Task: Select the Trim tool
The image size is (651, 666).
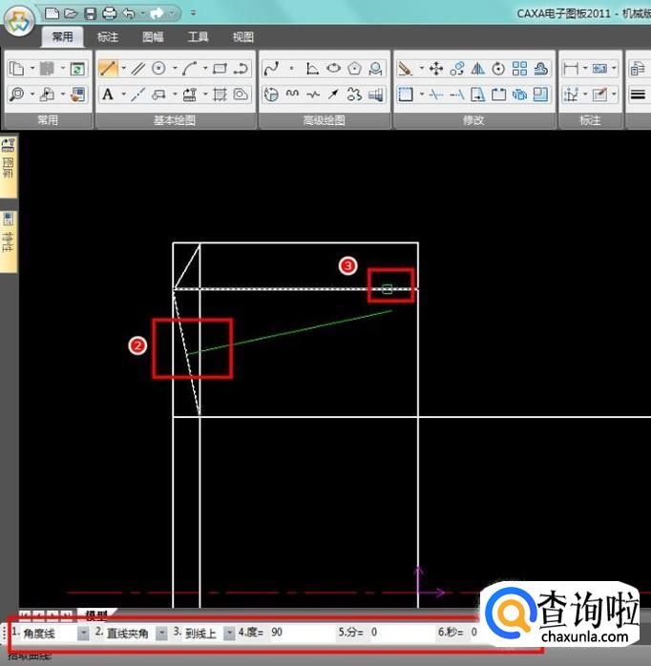Action: 436,94
